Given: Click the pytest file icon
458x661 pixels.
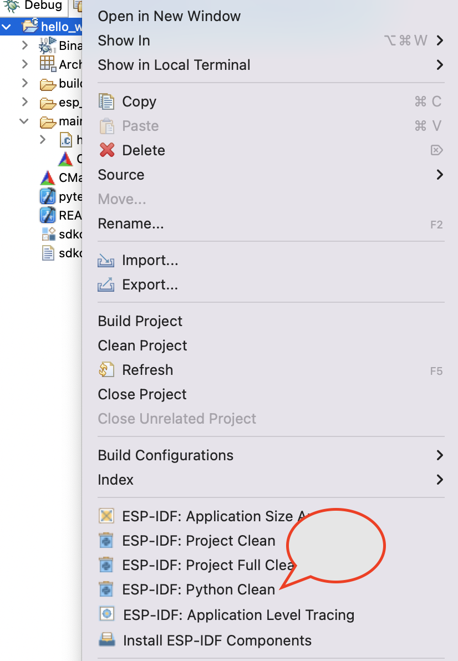Looking at the screenshot, I should pos(47,196).
